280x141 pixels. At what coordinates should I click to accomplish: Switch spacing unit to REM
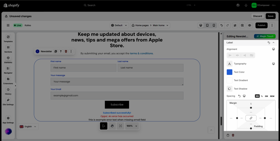272,96
